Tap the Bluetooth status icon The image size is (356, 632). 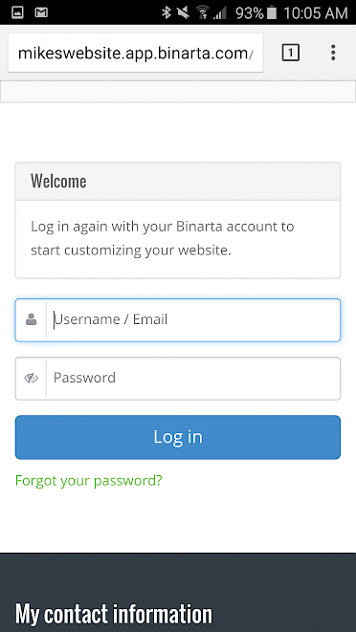[166, 12]
